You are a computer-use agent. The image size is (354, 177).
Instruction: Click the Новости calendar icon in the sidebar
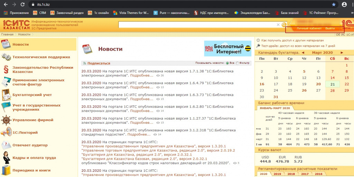(x=6, y=44)
